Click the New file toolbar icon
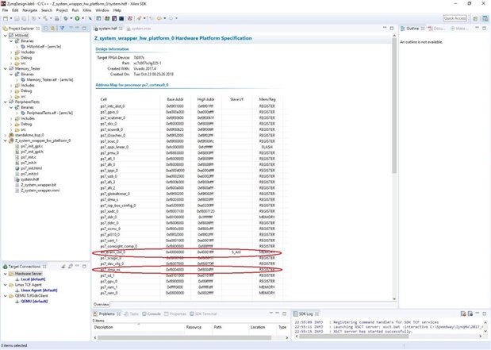 pos(6,17)
